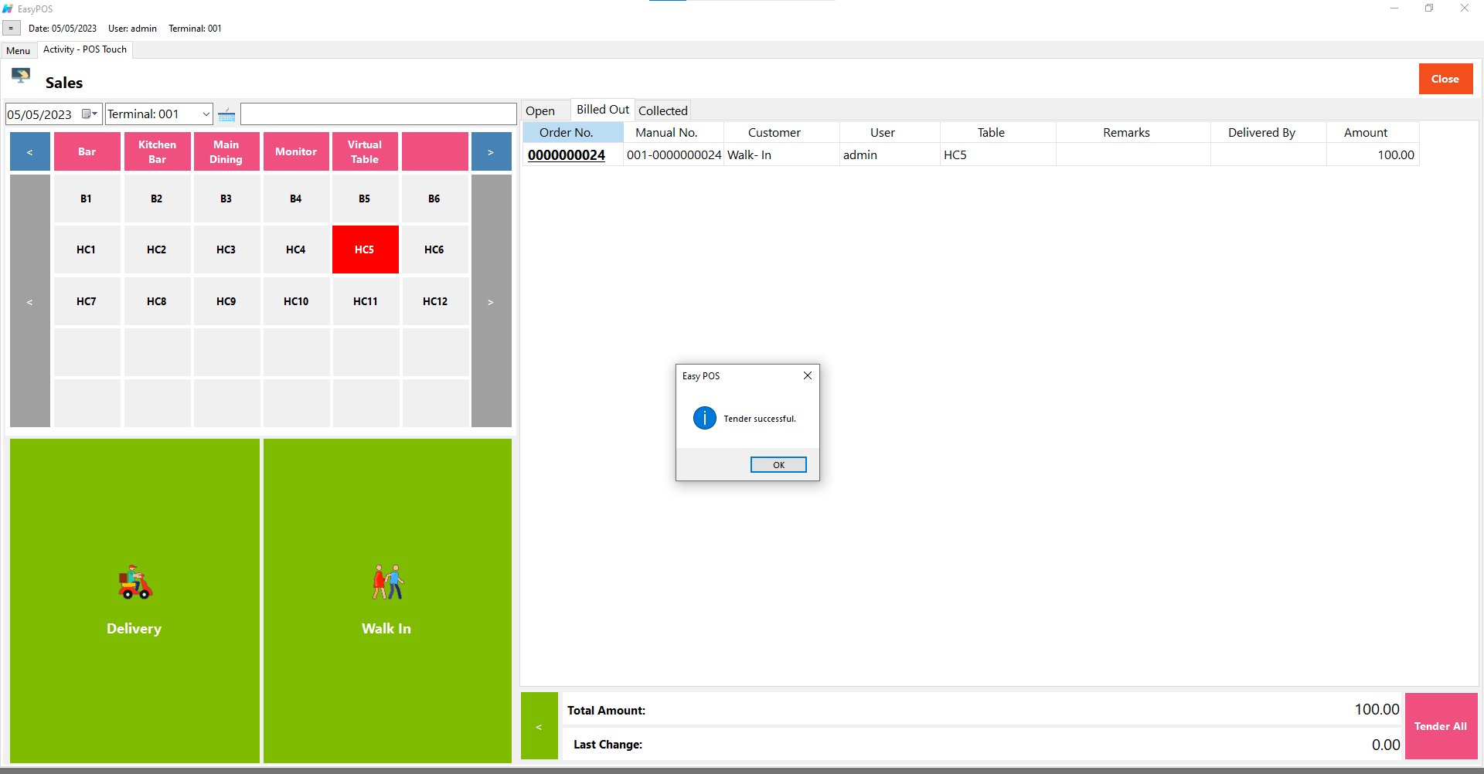Switch to the Collected tab
Screen dimensions: 1484x774
coord(663,110)
